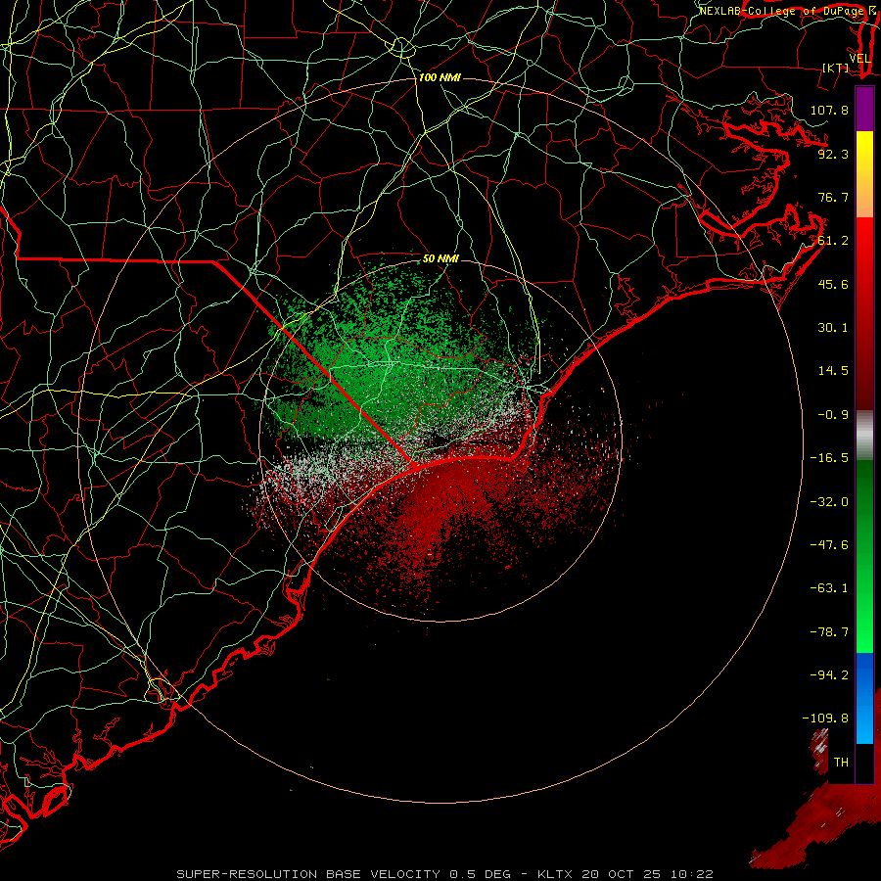Click the "50 NMI" range ring label

click(x=440, y=258)
